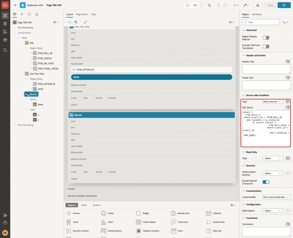Expand the Pre-Rendering tree node
Screen dimensions: 293x238
click(14, 27)
